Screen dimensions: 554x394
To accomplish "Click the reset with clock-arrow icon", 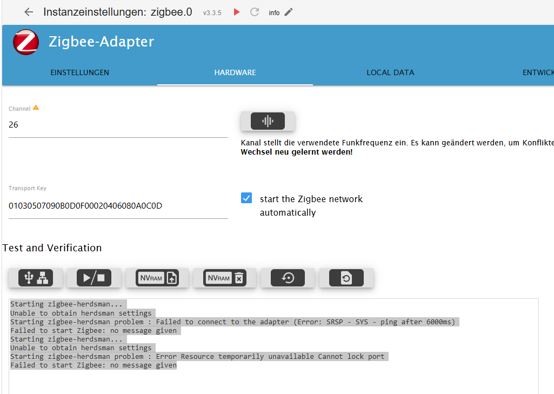I will 288,278.
